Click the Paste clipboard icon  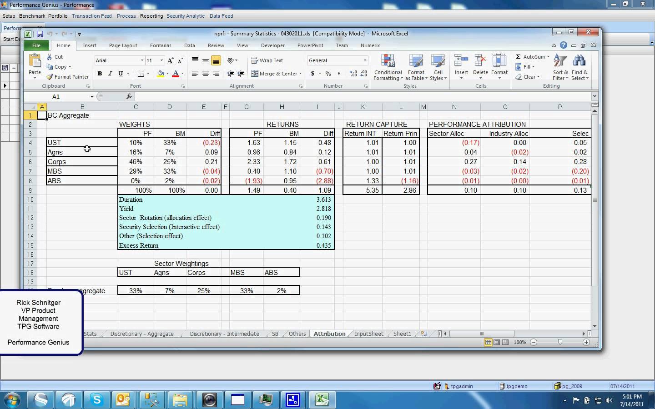[35, 61]
